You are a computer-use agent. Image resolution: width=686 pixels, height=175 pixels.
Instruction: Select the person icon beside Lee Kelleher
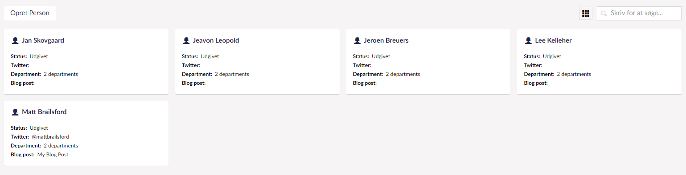(528, 40)
